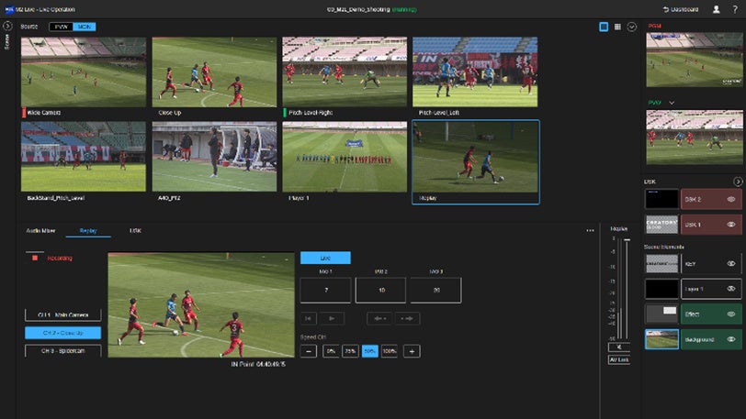Select the column layout view icon

click(x=604, y=27)
